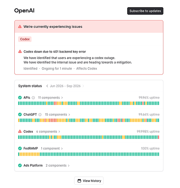Image resolution: width=180 pixels, height=188 pixels.
Task: Click the last red bar in Codex uptime
Action: pyautogui.click(x=158, y=137)
